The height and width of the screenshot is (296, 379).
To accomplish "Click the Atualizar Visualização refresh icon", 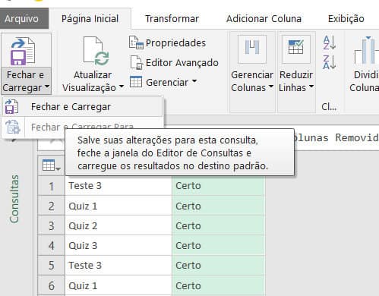I will [x=96, y=51].
